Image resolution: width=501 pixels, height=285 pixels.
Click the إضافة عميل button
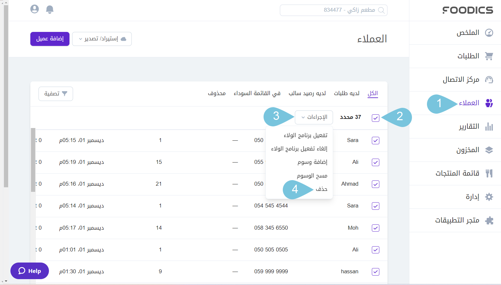(x=50, y=39)
